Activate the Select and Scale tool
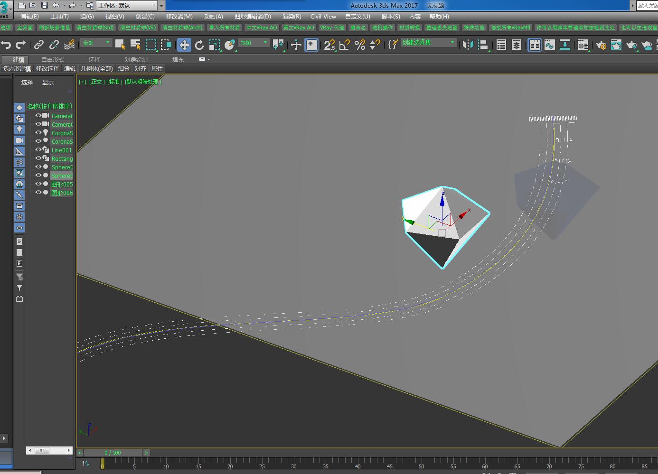Screen dimensions: 658x474 coord(215,45)
